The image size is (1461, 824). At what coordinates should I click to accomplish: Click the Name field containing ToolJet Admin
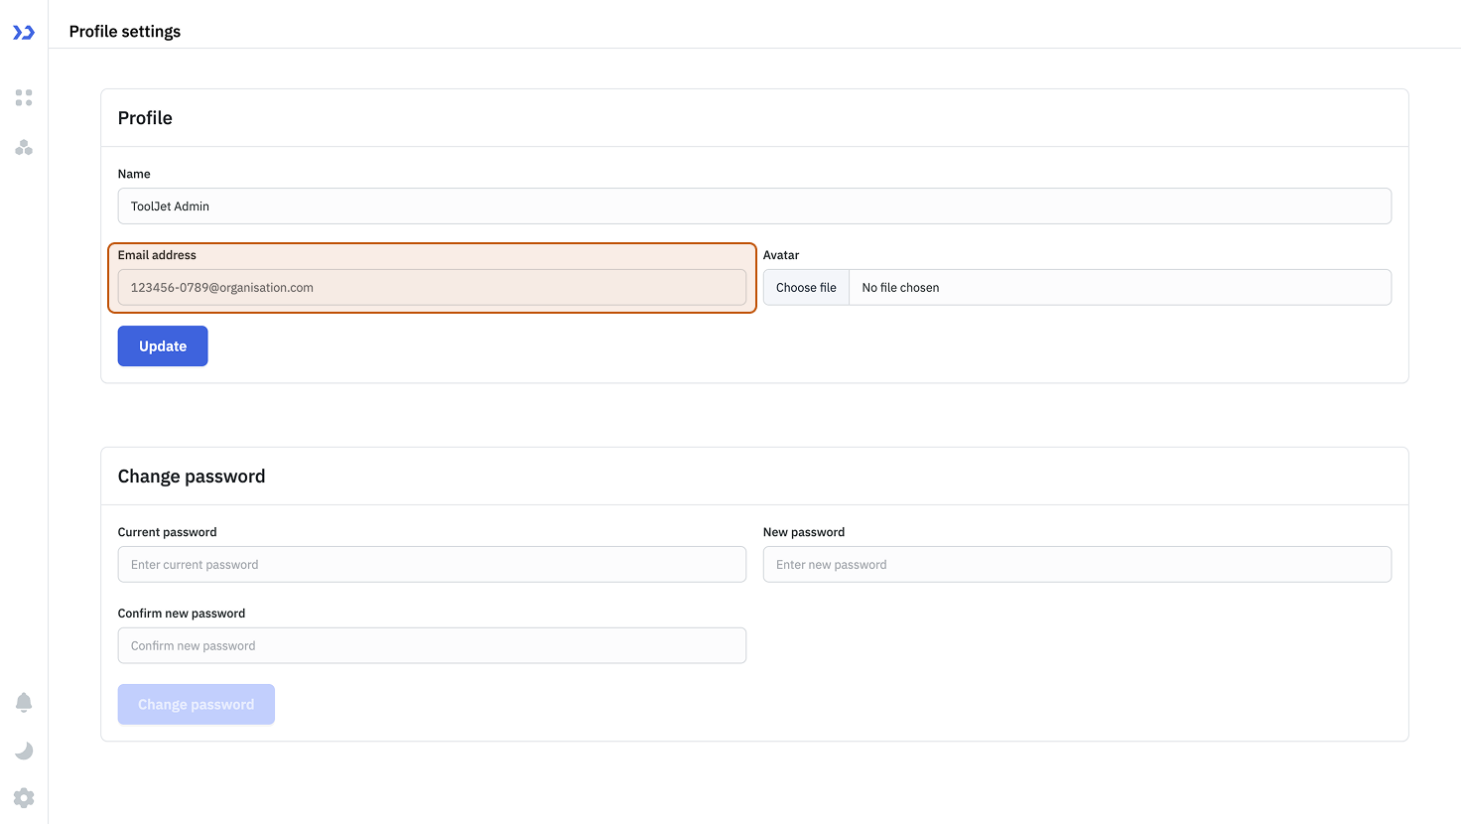pos(754,206)
